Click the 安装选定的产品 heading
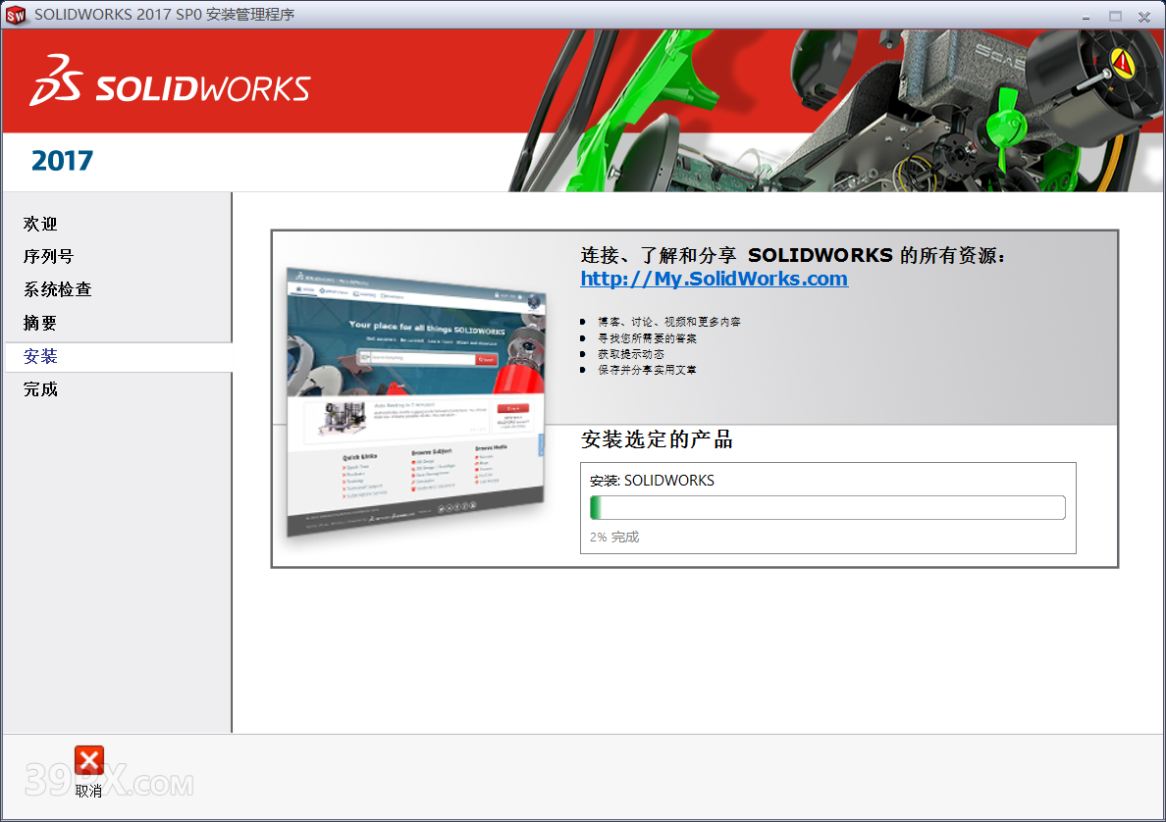Image resolution: width=1166 pixels, height=822 pixels. (657, 439)
